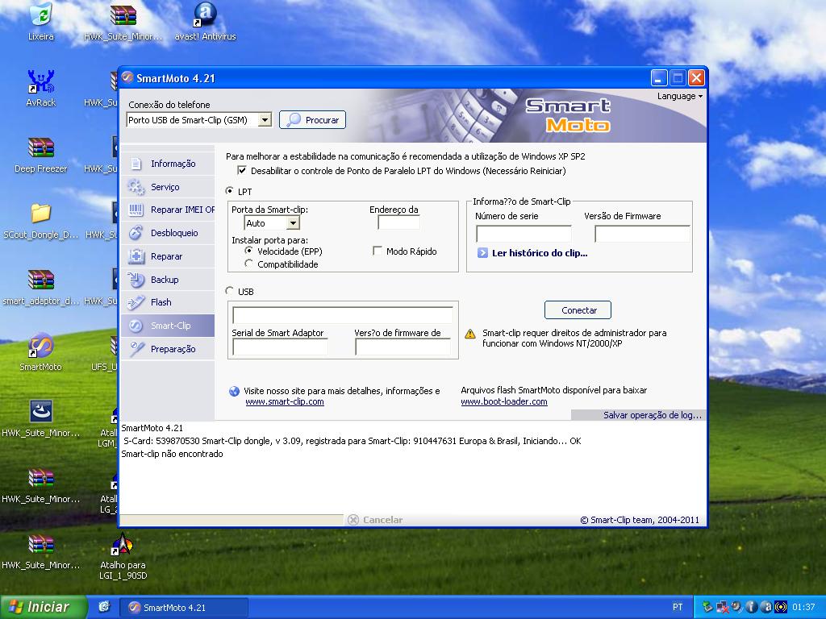Click the Versão de Firmware field
Screen dimensions: 826x619
(643, 234)
